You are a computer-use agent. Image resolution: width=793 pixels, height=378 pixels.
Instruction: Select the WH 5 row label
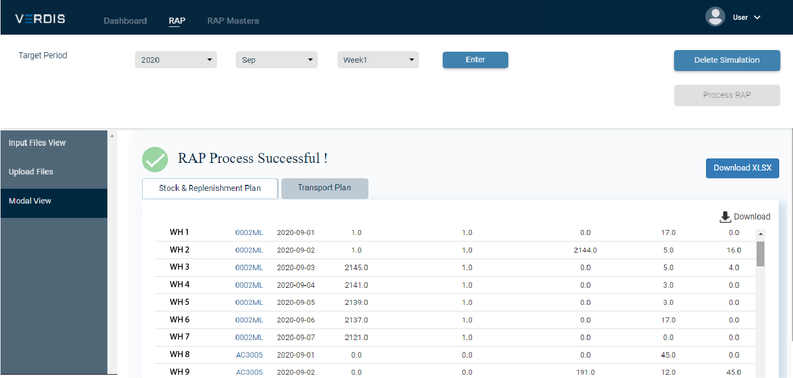pos(180,302)
